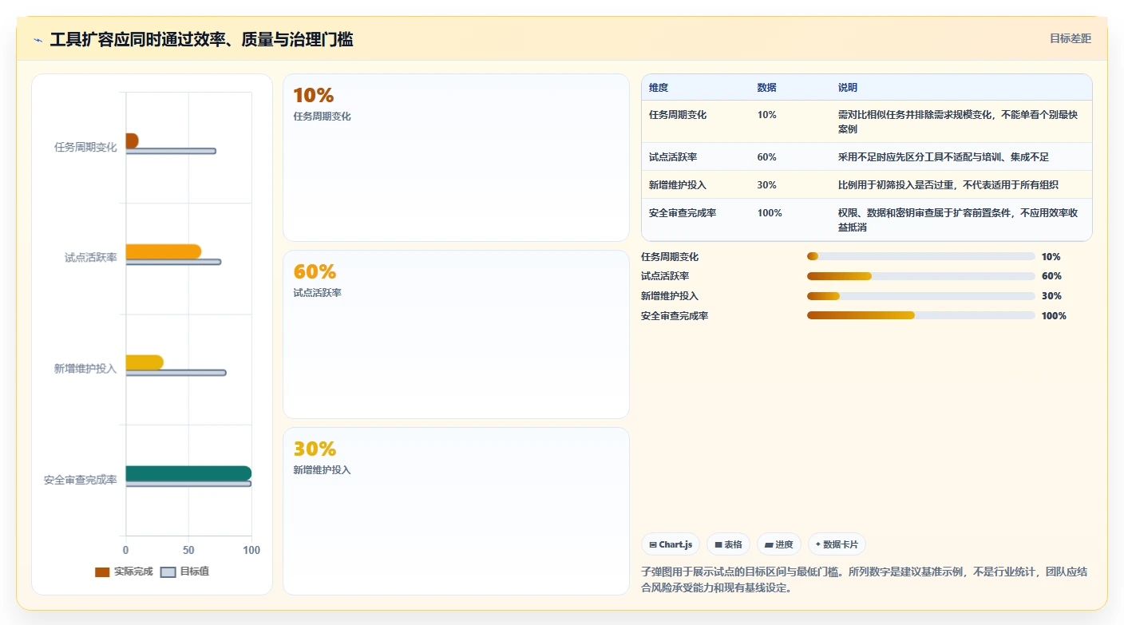Select the orange 试点活跃率 actual bar in chart
This screenshot has height=625, width=1124.
pos(164,251)
